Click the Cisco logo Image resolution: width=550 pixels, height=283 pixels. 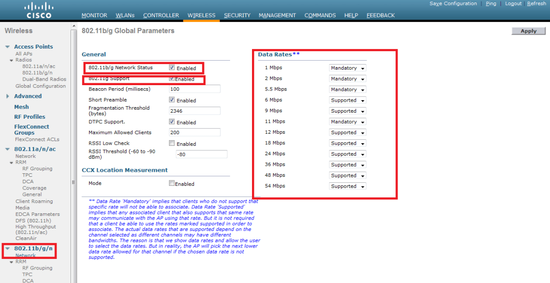click(38, 10)
